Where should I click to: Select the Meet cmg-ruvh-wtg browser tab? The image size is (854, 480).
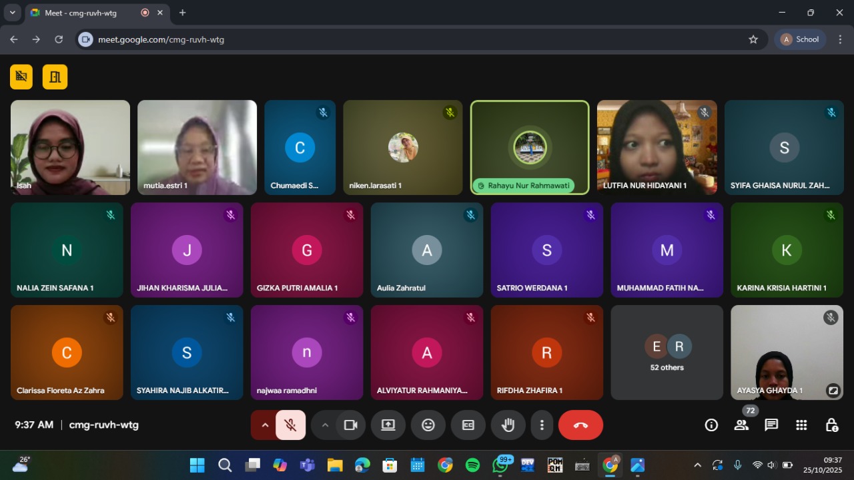click(87, 13)
